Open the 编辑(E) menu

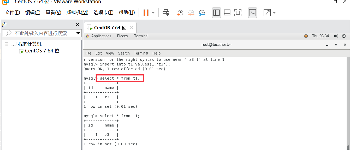tap(33, 13)
